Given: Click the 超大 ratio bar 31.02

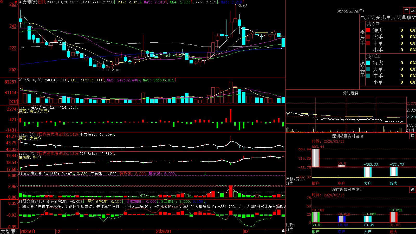Looking at the screenshot, I should point(394,217).
